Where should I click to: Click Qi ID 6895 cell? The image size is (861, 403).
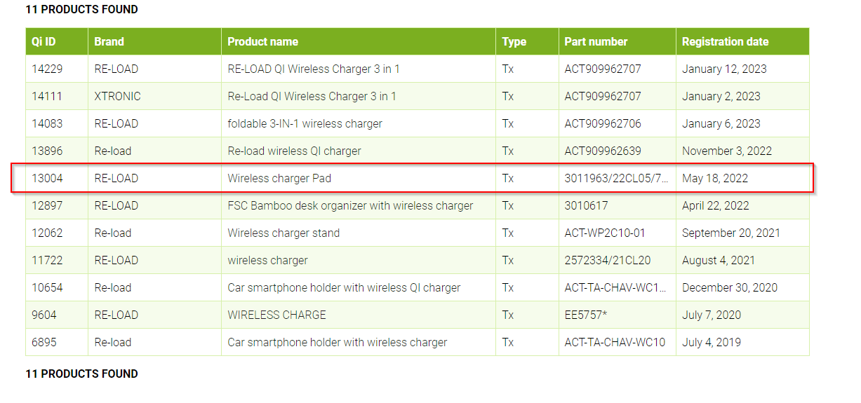coord(44,343)
